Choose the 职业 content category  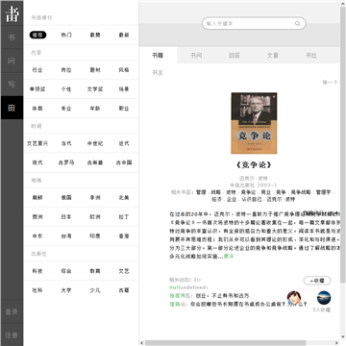pos(124,109)
